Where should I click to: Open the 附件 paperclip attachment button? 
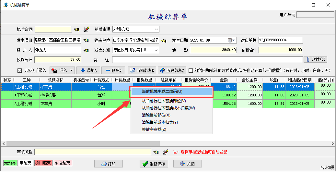(x=315, y=60)
